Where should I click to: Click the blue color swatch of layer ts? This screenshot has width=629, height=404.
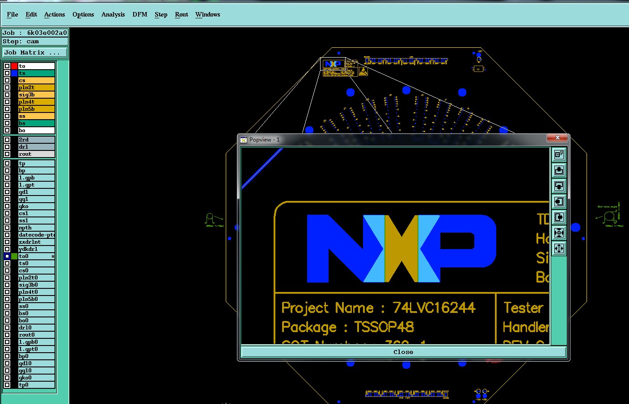tap(14, 73)
